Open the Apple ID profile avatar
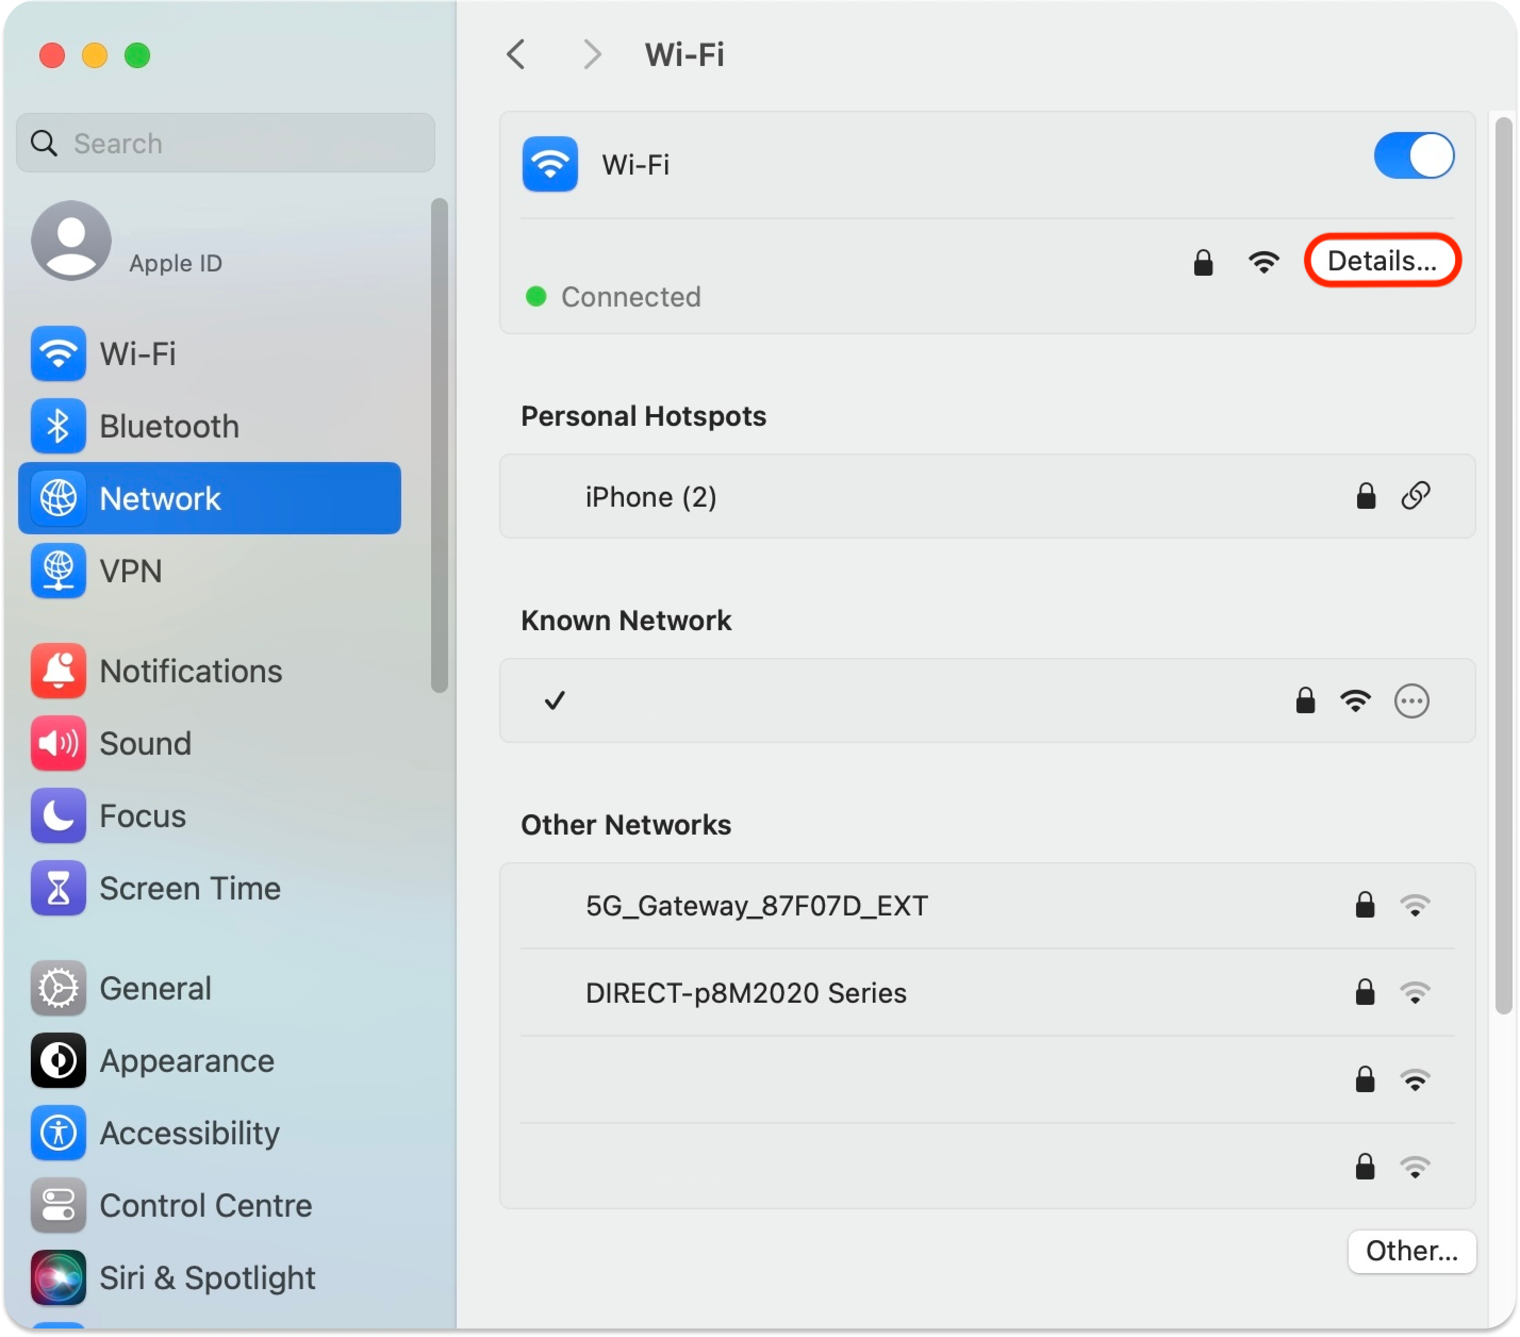 pyautogui.click(x=71, y=240)
